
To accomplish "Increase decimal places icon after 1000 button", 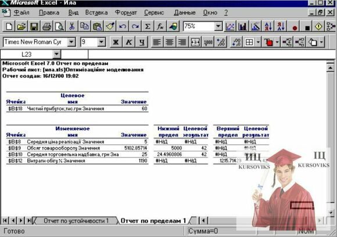I will [221, 42].
